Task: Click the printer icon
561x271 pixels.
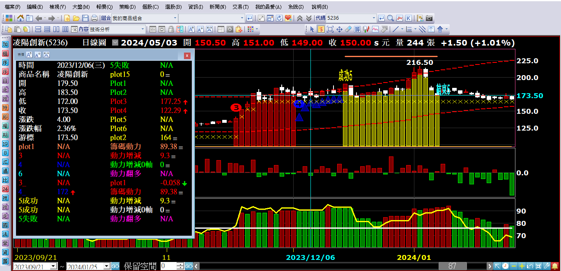Action: (94, 18)
